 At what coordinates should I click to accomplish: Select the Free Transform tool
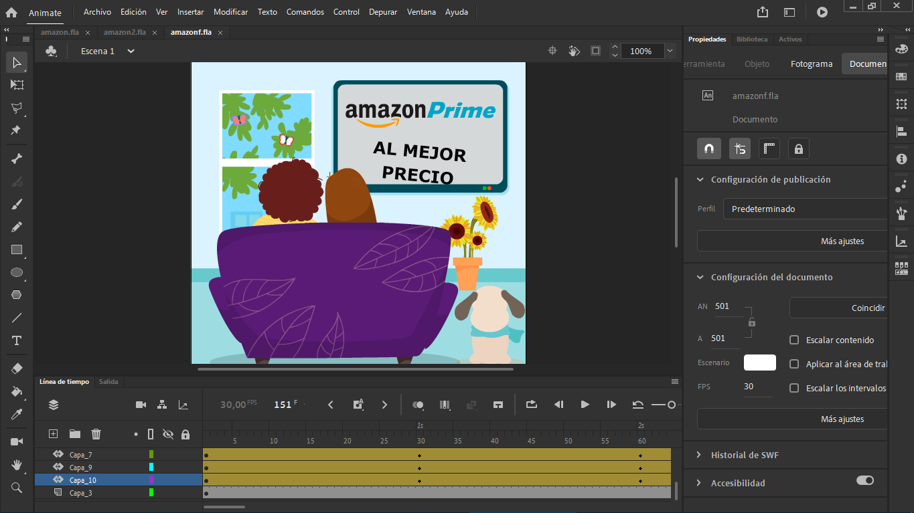[17, 85]
